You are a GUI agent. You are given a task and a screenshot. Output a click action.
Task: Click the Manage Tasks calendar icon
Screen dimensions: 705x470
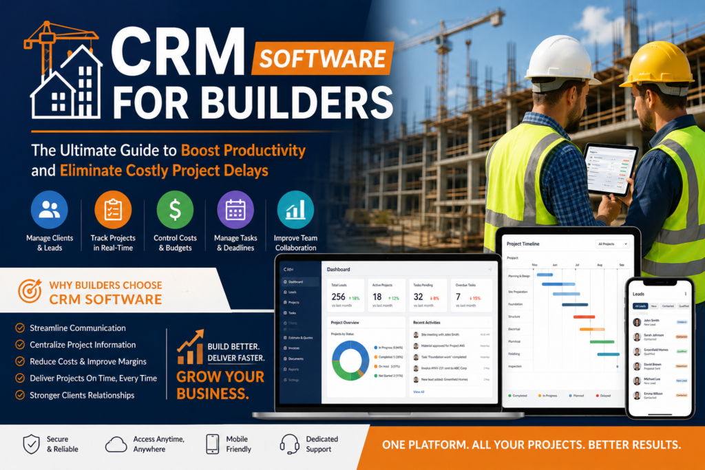(x=235, y=209)
